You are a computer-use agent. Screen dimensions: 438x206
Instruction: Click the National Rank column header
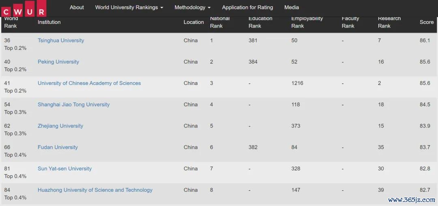click(220, 22)
